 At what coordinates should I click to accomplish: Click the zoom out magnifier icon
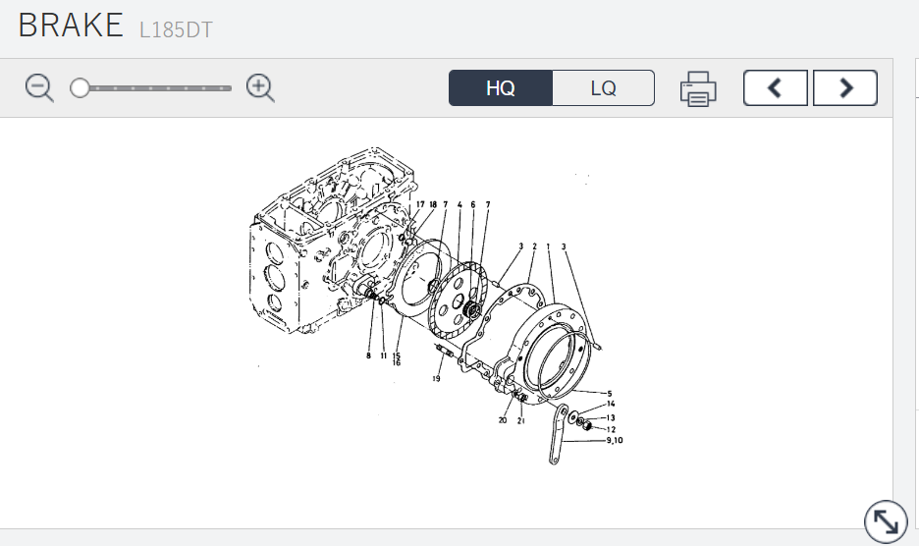click(39, 88)
